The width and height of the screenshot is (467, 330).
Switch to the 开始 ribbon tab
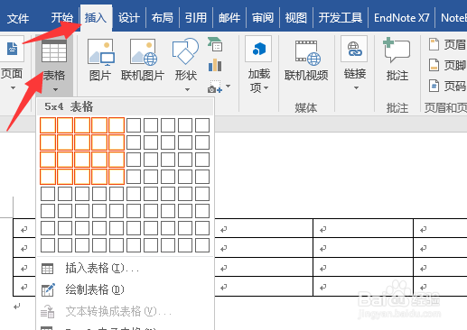click(61, 18)
